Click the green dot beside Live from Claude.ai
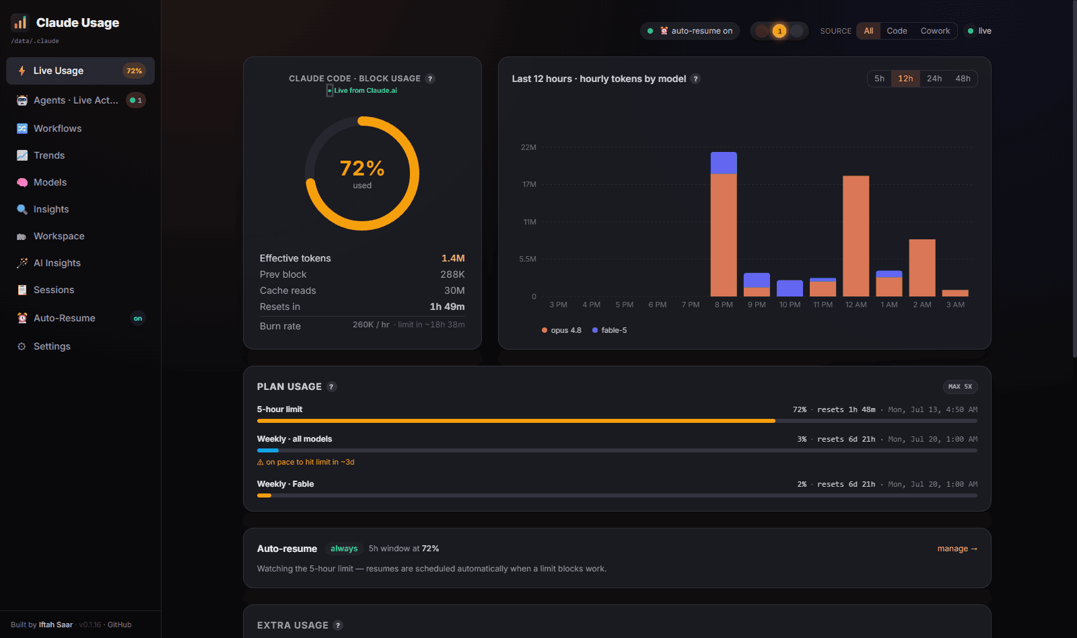 tap(330, 91)
